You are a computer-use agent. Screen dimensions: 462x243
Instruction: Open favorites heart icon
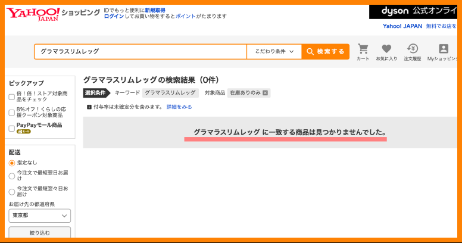click(x=386, y=49)
